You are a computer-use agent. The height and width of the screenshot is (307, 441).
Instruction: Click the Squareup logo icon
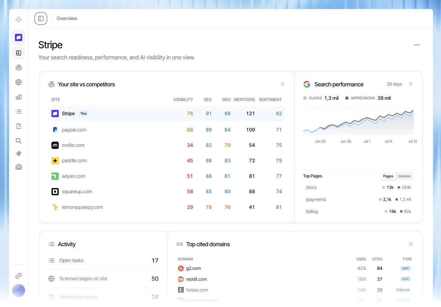pos(55,191)
